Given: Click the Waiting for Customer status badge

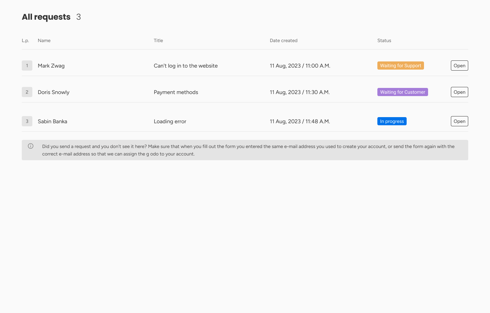Looking at the screenshot, I should coord(403,92).
